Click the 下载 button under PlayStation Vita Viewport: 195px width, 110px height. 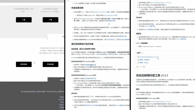pos(51,20)
